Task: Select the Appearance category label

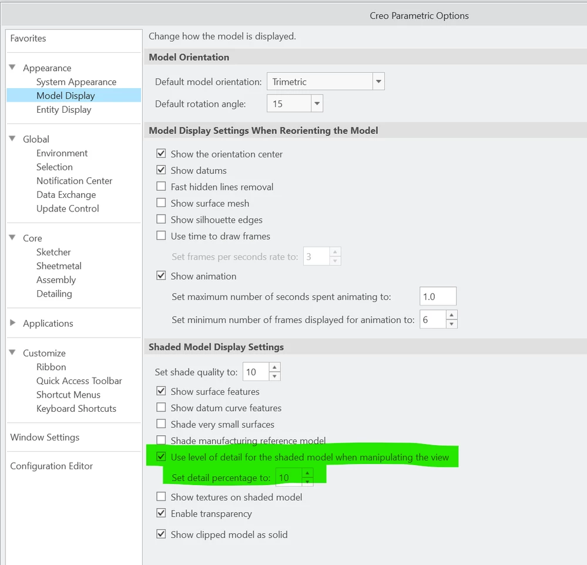Action: [47, 68]
